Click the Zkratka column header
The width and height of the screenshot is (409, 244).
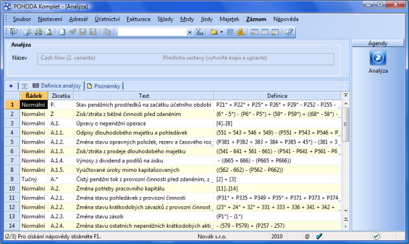click(x=61, y=96)
